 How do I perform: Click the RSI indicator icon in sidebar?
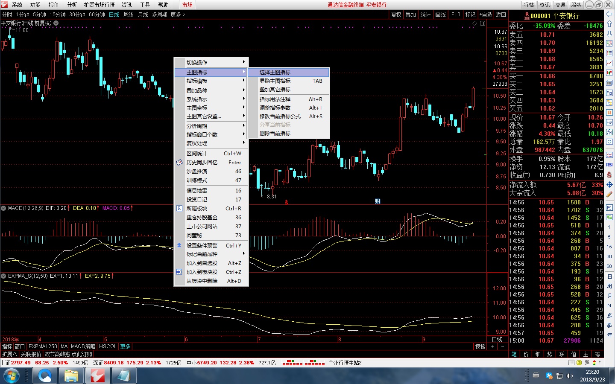click(609, 165)
